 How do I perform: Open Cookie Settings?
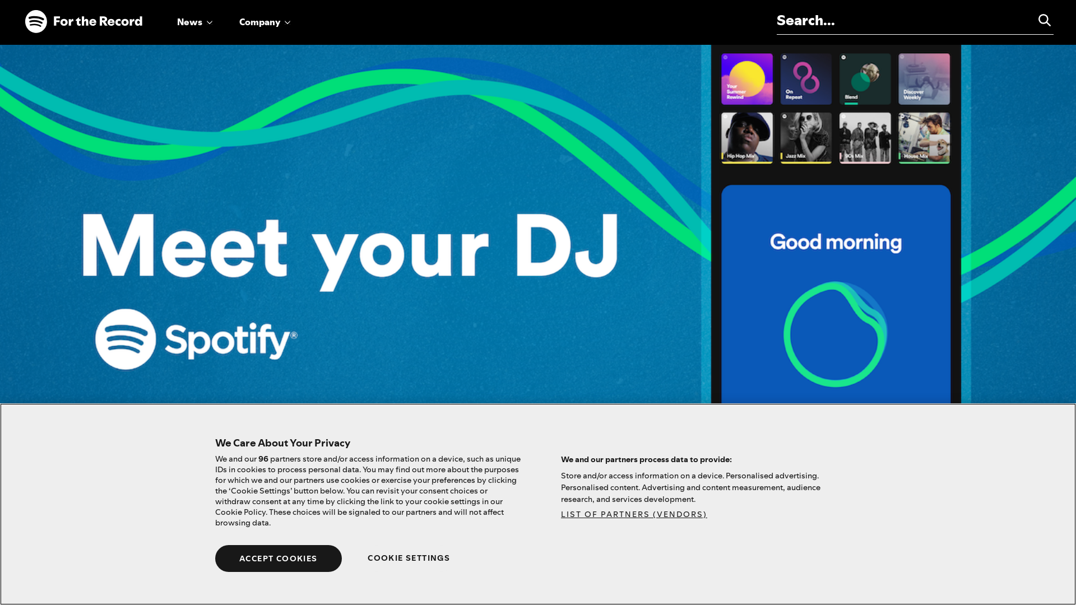click(409, 558)
